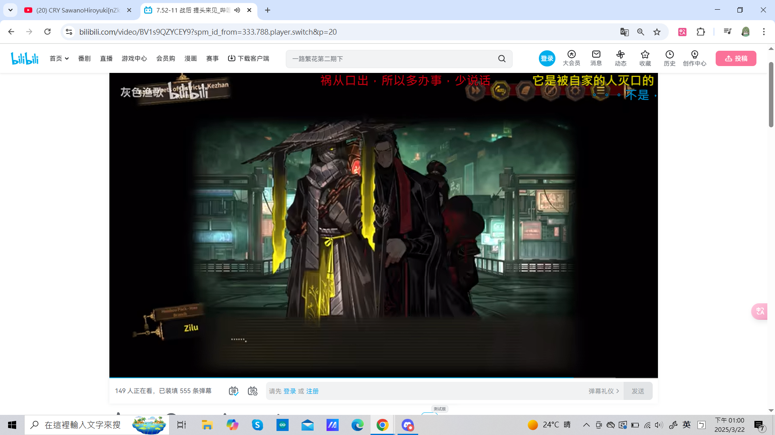
Task: Toggle danmaku display switch icon
Action: 233,391
